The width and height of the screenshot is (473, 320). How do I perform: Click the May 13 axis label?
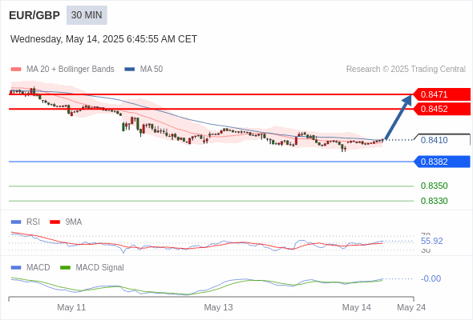pyautogui.click(x=218, y=307)
